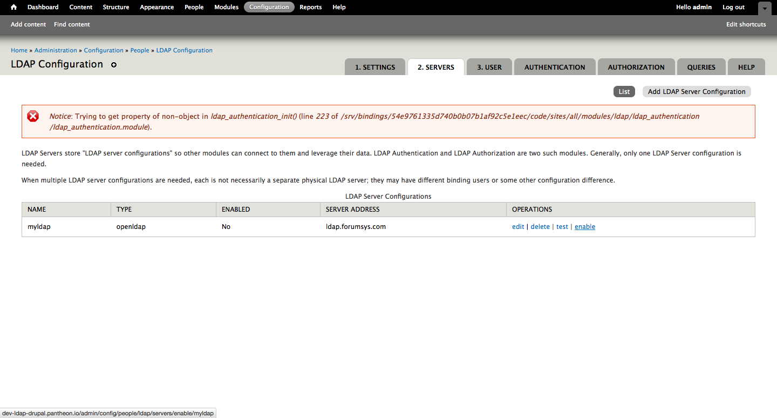This screenshot has width=777, height=418.
Task: Switch to the Queries tab
Action: pyautogui.click(x=701, y=67)
